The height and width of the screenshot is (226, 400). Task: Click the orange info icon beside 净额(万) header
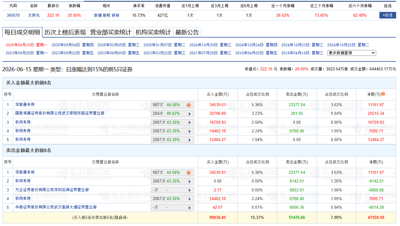click(x=383, y=94)
